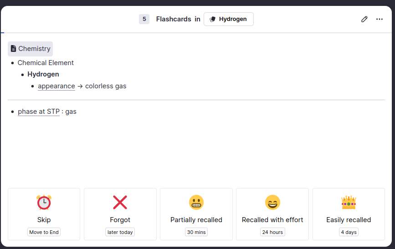The width and height of the screenshot is (395, 249).
Task: Click the Chemical Element bullet item
Action: pyautogui.click(x=46, y=63)
